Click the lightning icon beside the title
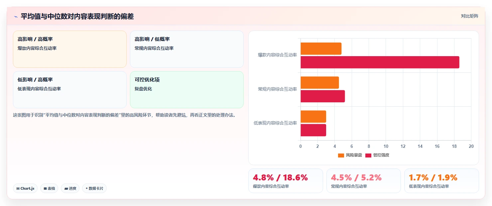The height and width of the screenshot is (206, 492). point(16,16)
